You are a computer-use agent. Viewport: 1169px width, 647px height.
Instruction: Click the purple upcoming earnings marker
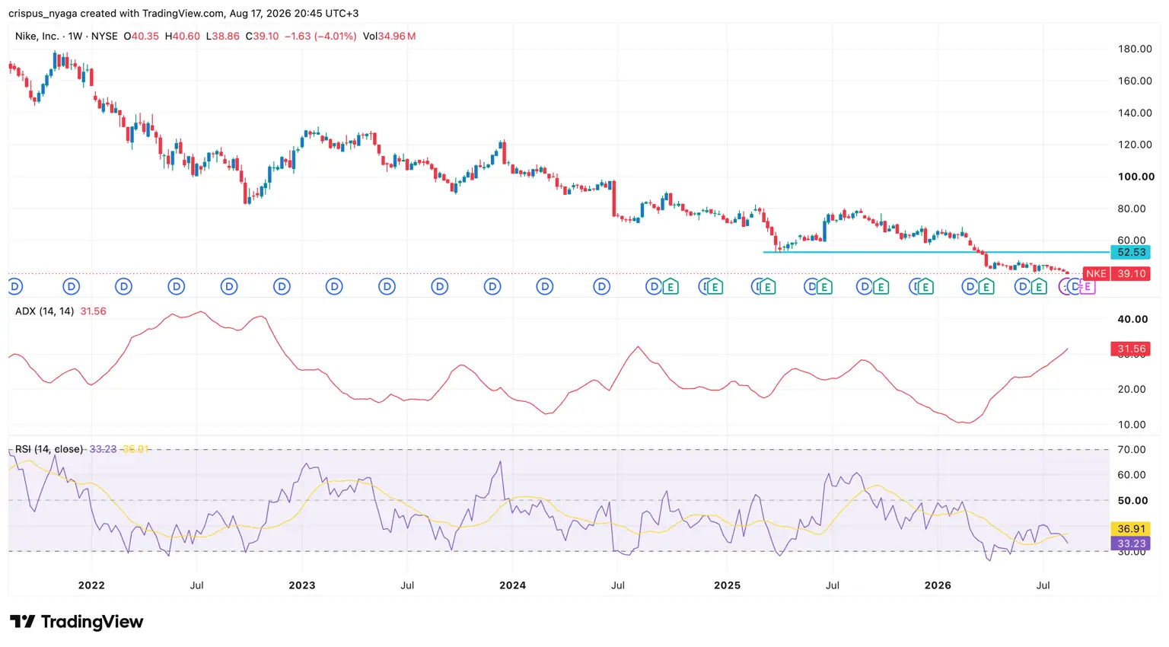tap(1088, 287)
